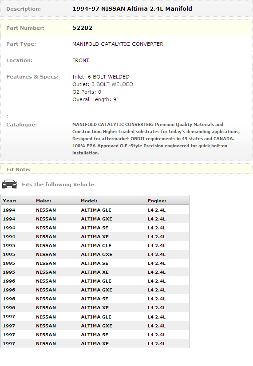Click the 'Engine:' column header
Screen dimensions: 253x366
pyautogui.click(x=157, y=201)
